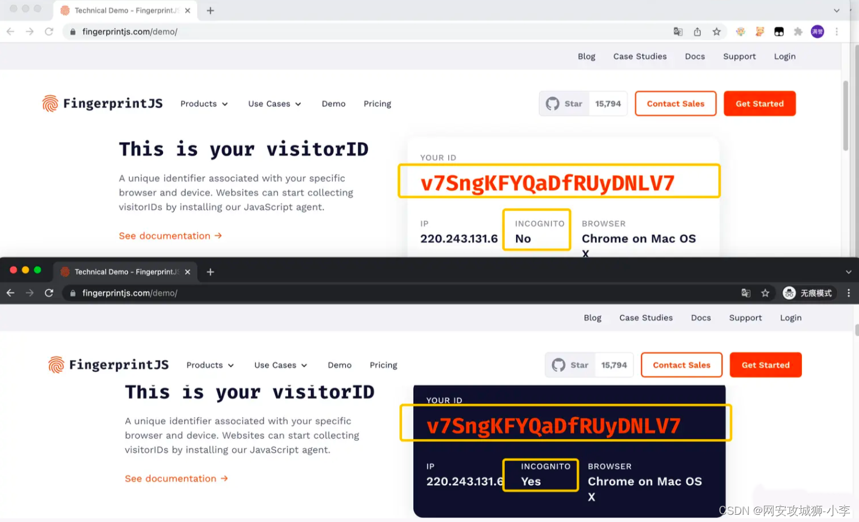
Task: Open tab search chevron in incognito window
Action: [x=848, y=272]
